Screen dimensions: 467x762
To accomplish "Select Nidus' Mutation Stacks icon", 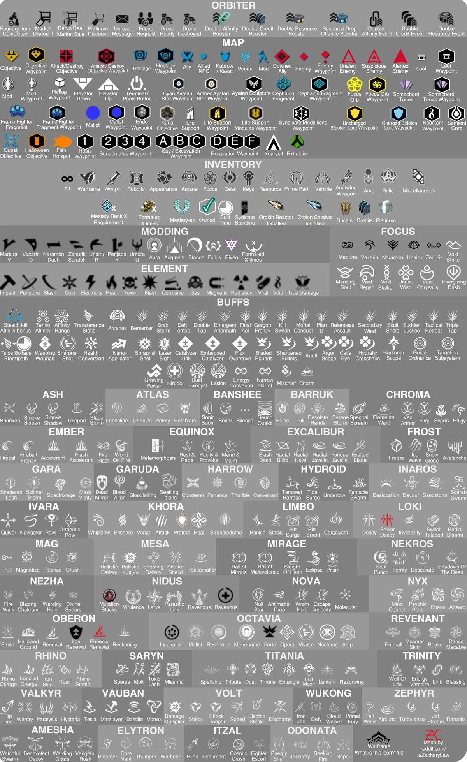I will [109, 595].
